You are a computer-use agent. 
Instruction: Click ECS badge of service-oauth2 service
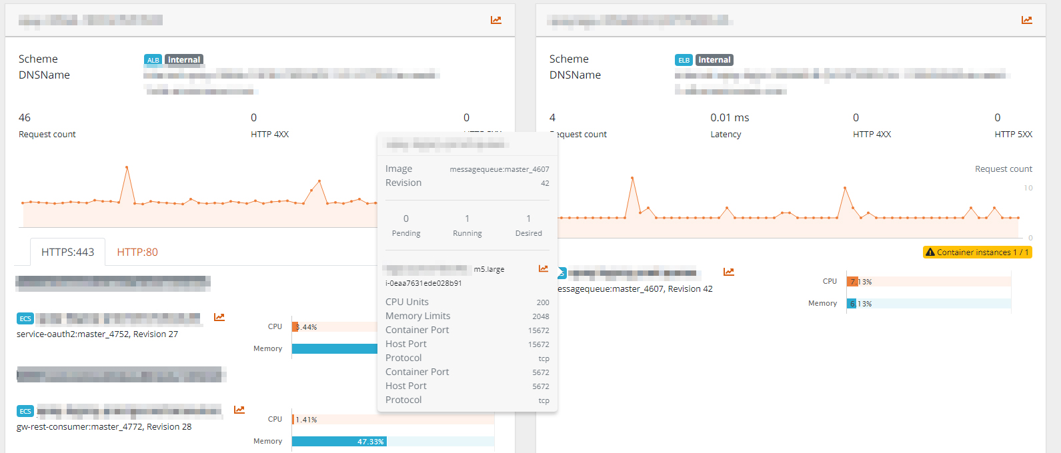25,318
